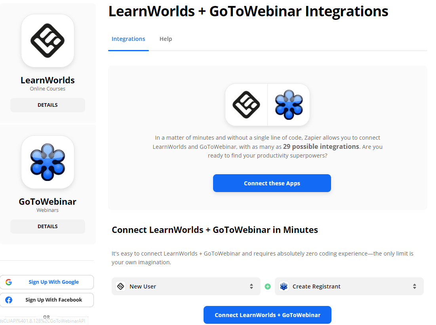Click the Connect these Apps button
This screenshot has width=436, height=325.
pos(272,183)
